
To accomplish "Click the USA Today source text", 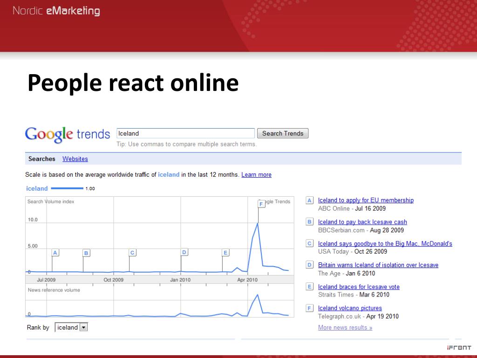I will coord(334,251).
